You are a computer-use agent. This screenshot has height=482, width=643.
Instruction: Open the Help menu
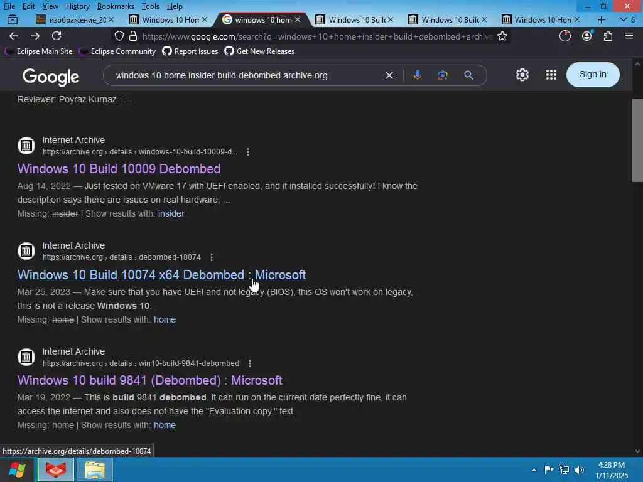point(175,6)
